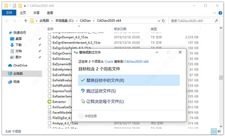225x136 pixels.
Task: Click the CADian2020 x64 destination link
Action: [x=136, y=62]
